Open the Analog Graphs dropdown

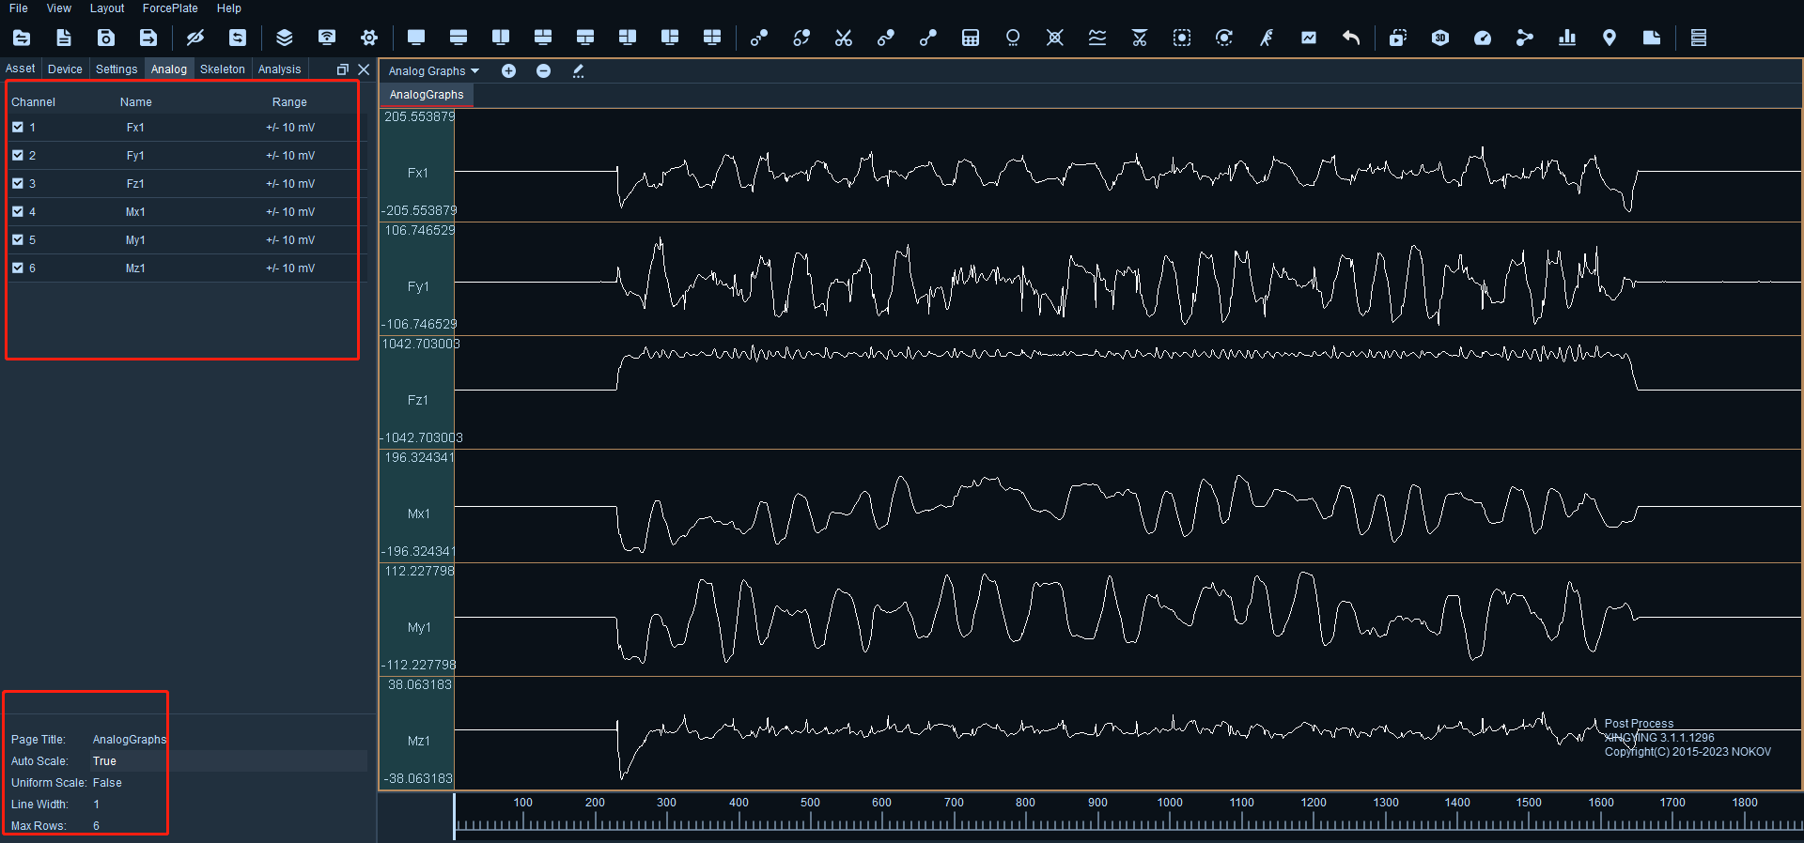tap(434, 70)
